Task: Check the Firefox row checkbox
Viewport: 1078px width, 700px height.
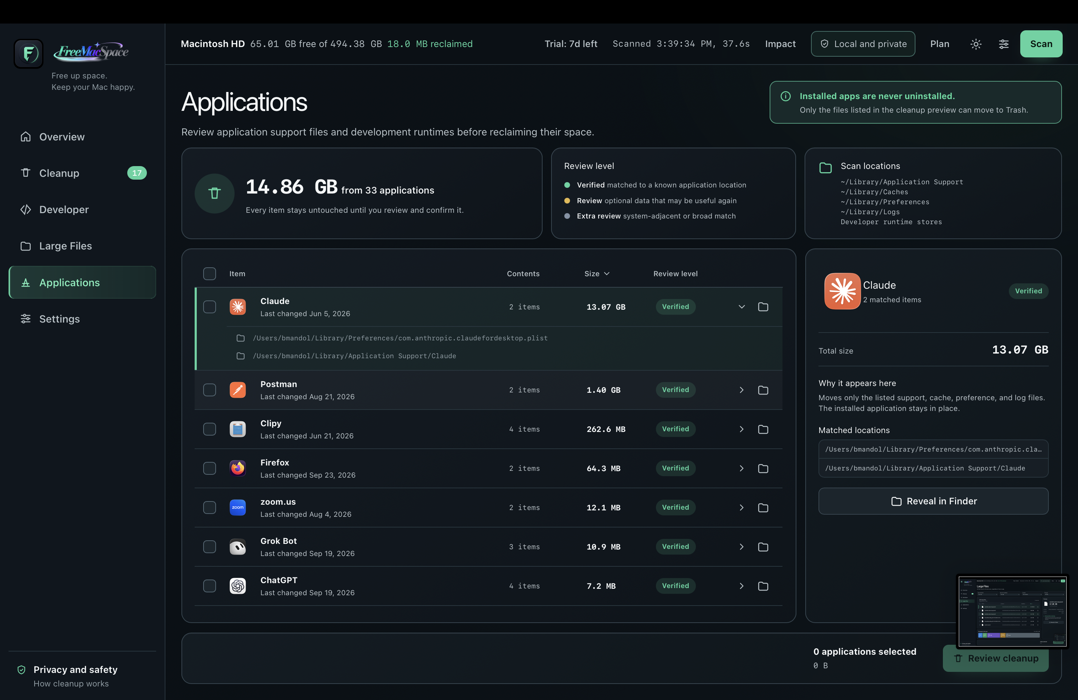Action: [x=210, y=468]
